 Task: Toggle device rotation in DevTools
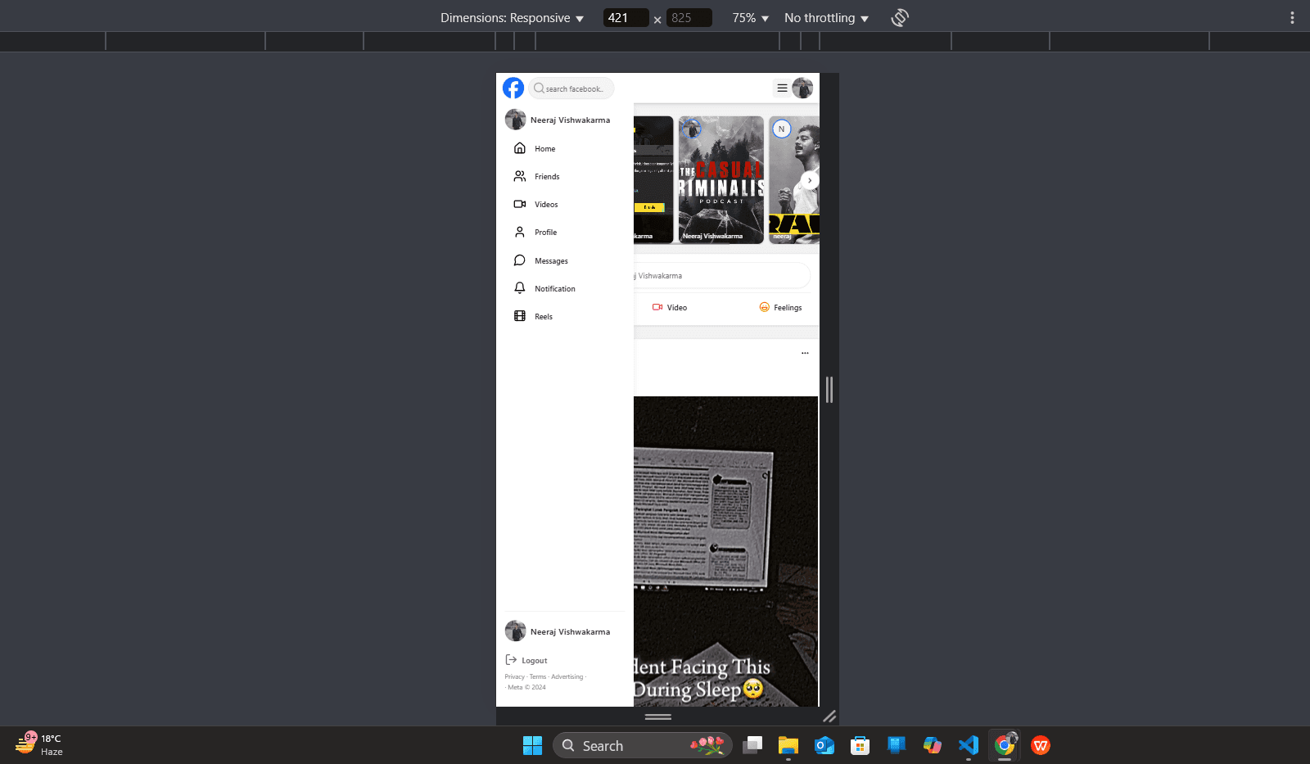[899, 17]
